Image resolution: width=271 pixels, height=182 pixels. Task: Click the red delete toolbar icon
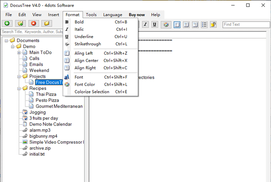[33, 23]
